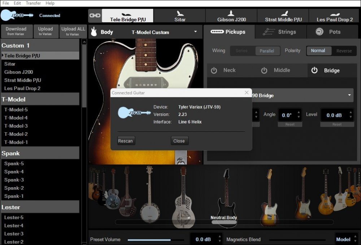
Task: Click the Body guitar icon
Action: tap(94, 32)
